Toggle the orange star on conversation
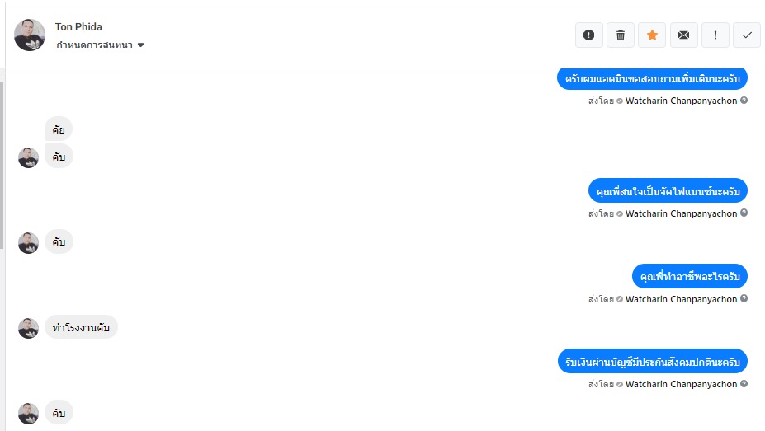Screen dimensions: 765x431 [652, 35]
